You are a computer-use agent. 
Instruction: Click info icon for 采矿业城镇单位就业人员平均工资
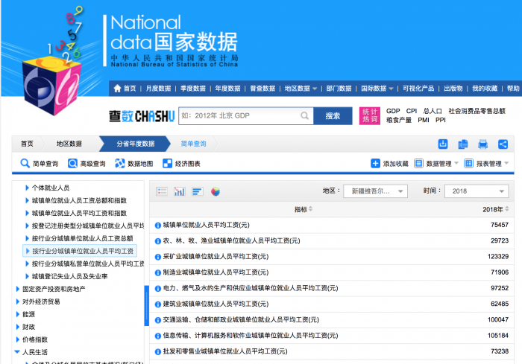pyautogui.click(x=157, y=257)
